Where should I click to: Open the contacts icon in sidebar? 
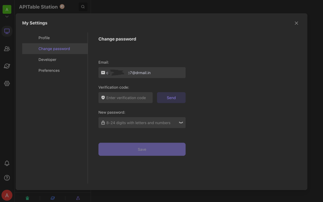(x=7, y=49)
